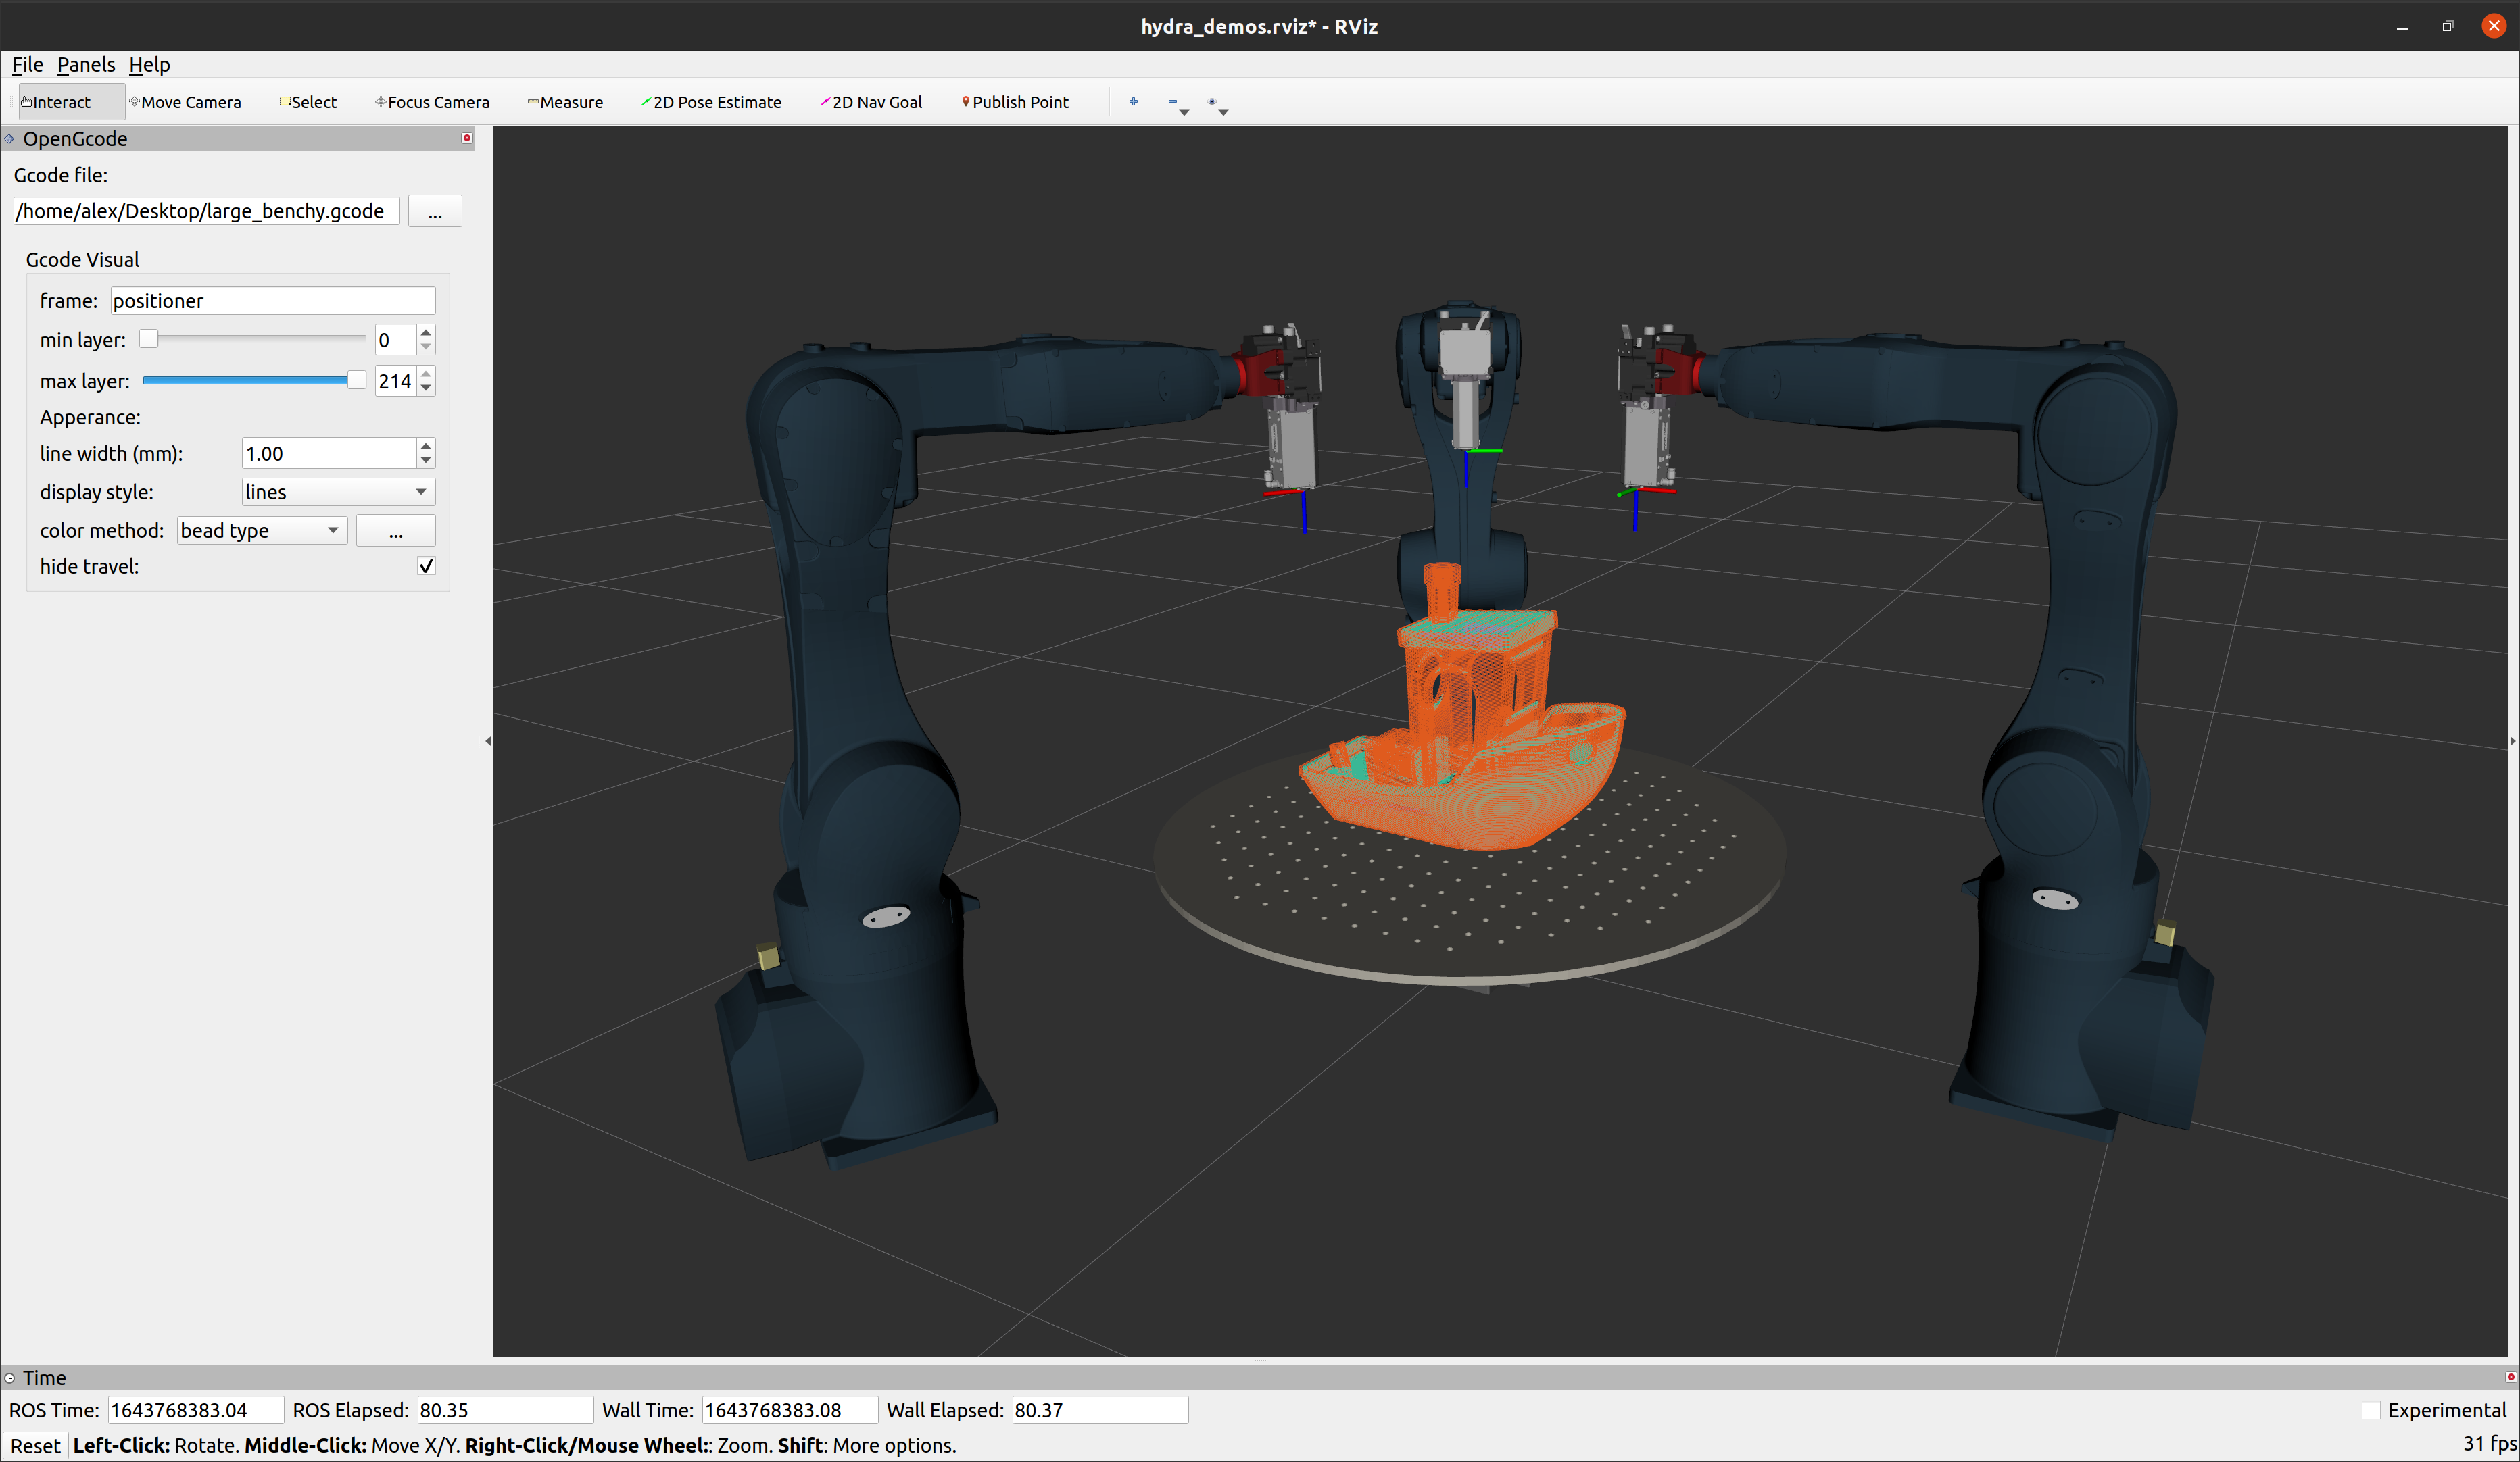Open the display style dropdown
Image resolution: width=2520 pixels, height=1462 pixels.
[337, 492]
